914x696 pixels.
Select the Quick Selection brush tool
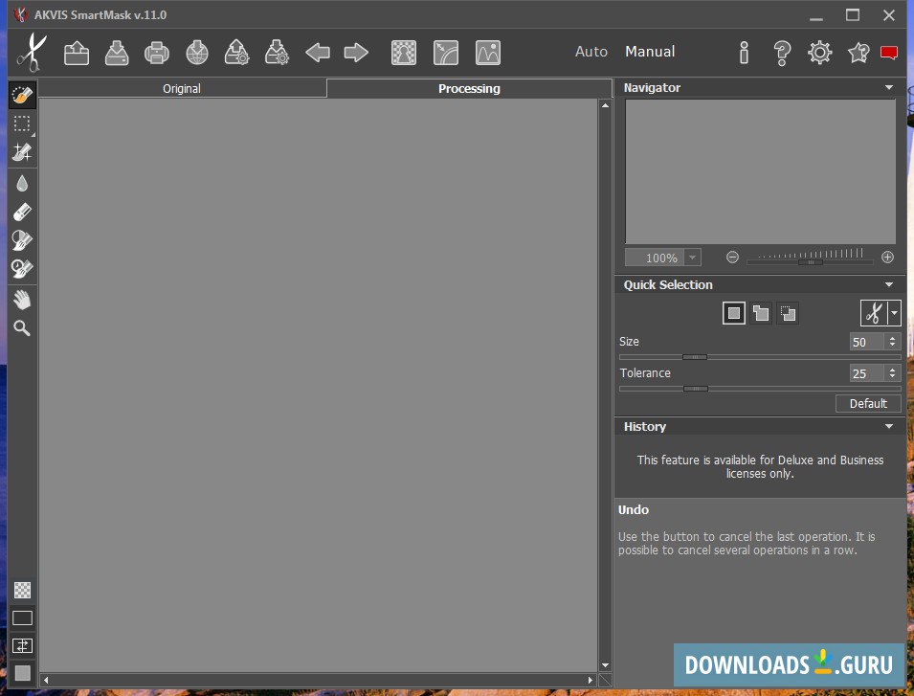tap(22, 95)
